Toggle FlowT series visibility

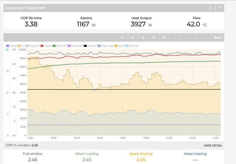(x=47, y=46)
